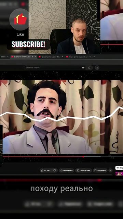Open a new browser tab with plus

coord(94,57)
